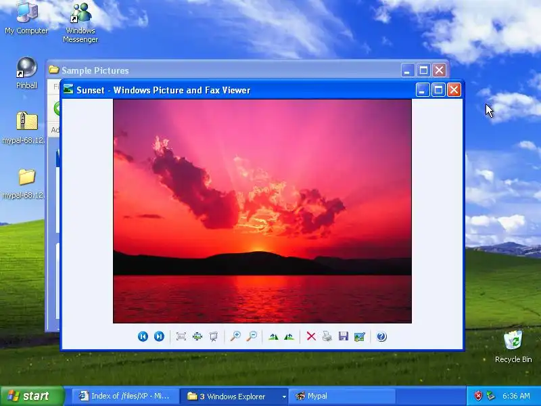Start Slide Show from viewer toolbar
This screenshot has width=541, height=406.
click(214, 336)
